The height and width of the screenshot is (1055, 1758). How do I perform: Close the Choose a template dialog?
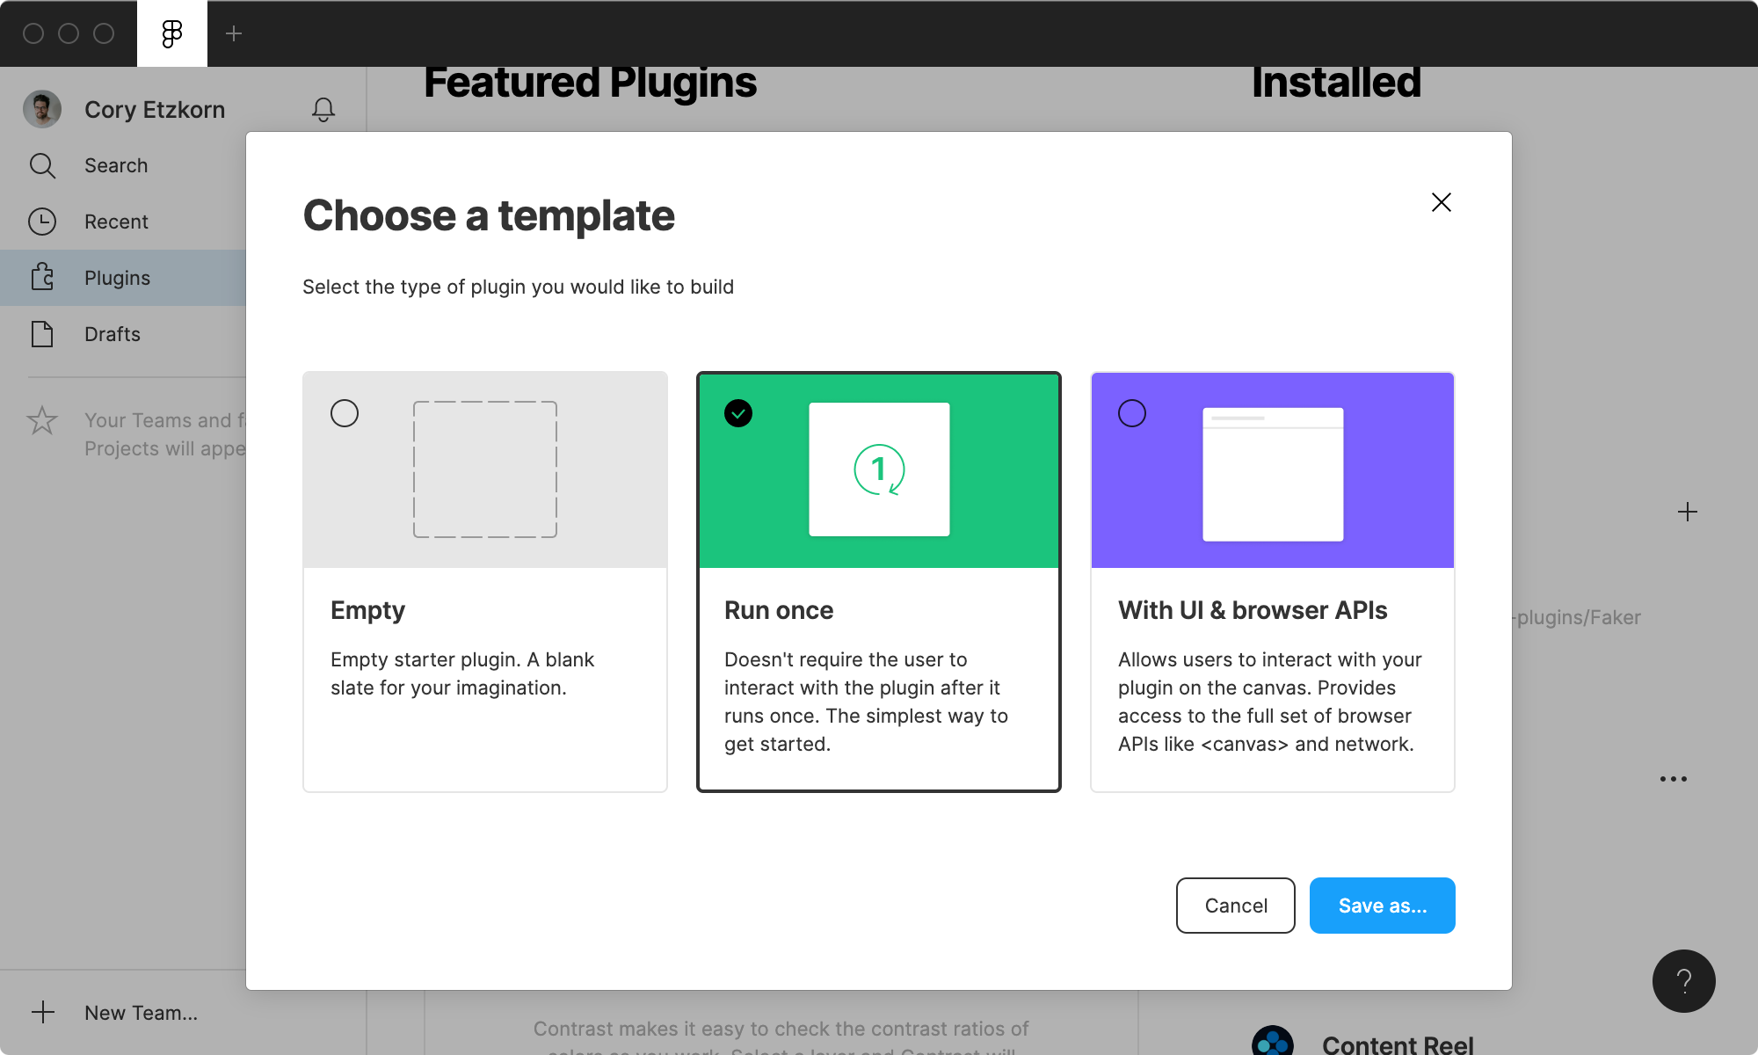click(x=1442, y=202)
